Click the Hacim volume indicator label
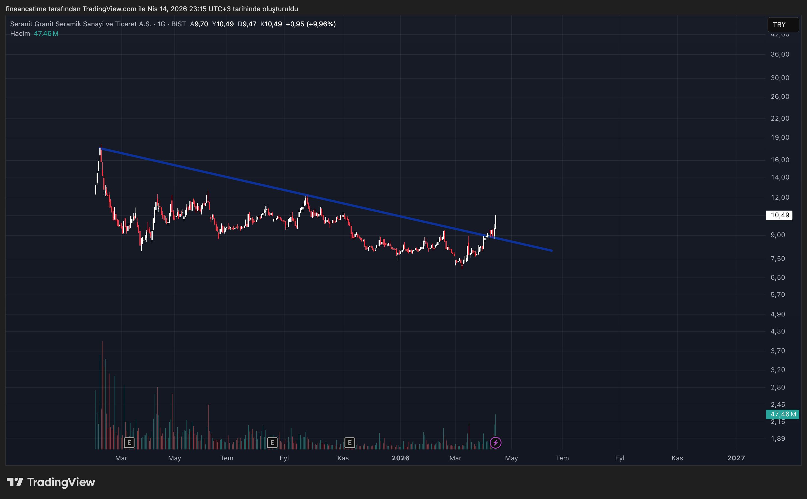Screen dimensions: 807x499 [x=20, y=34]
